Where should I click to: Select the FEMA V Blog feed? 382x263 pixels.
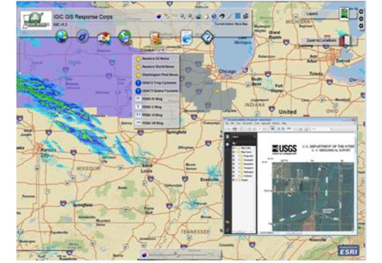point(157,107)
